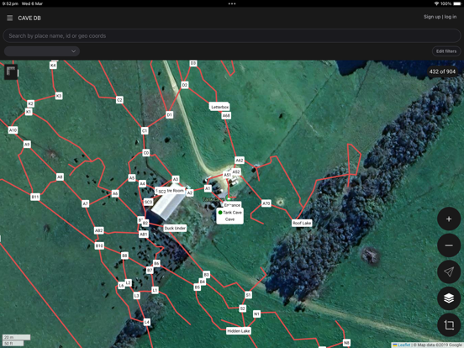The width and height of the screenshot is (464, 348).
Task: Select the Duck Under station label
Action: (x=175, y=228)
